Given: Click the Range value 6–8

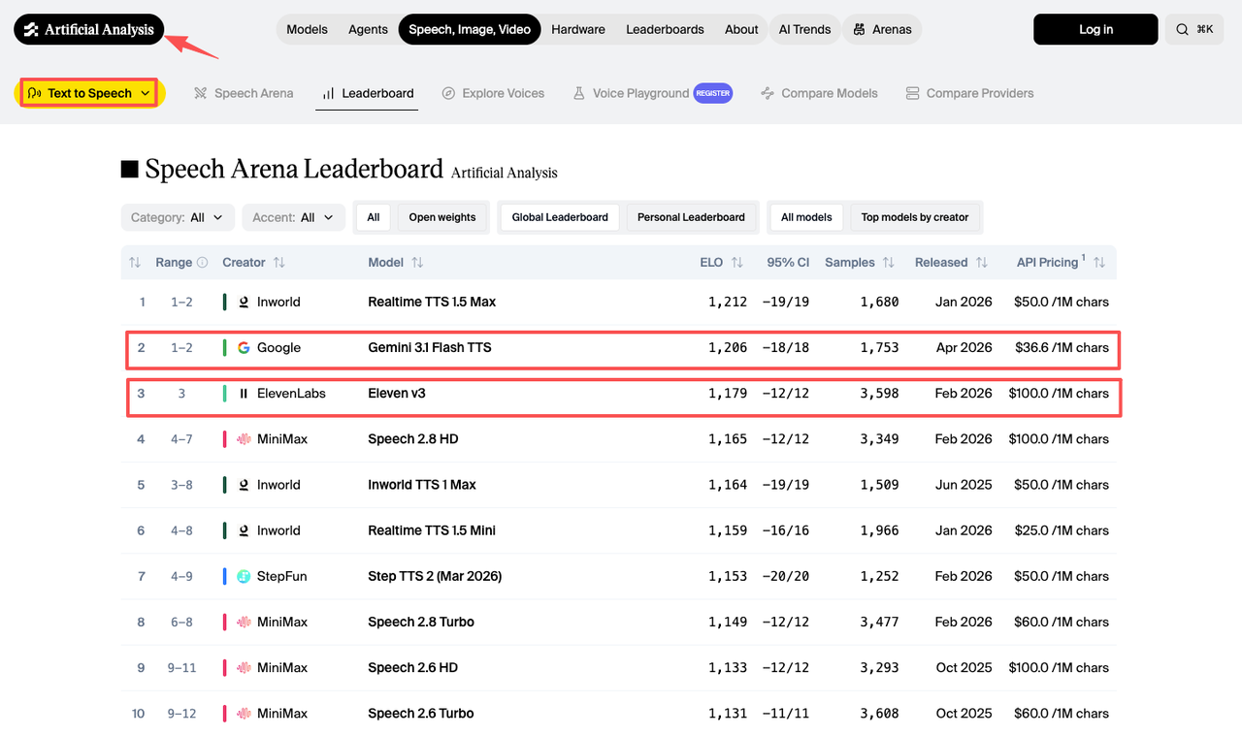Looking at the screenshot, I should coord(181,622).
